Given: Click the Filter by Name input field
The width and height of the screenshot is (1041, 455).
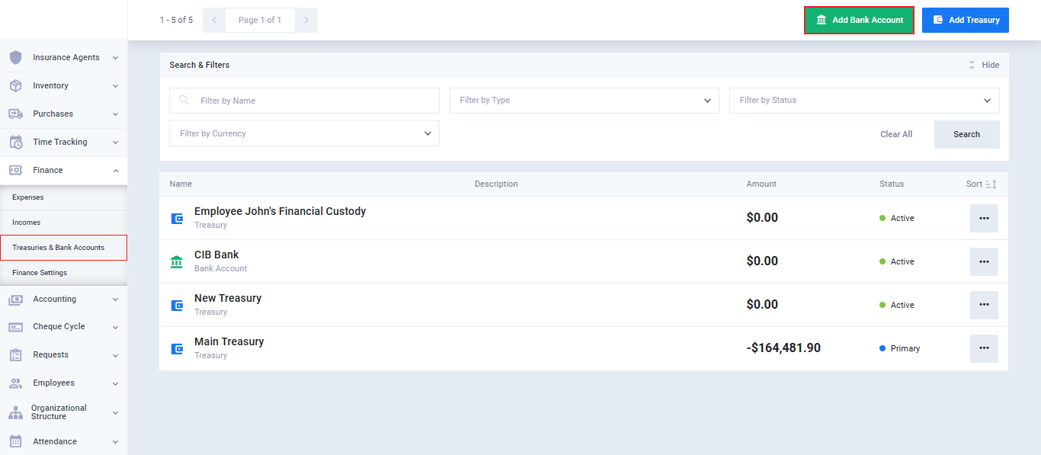Looking at the screenshot, I should point(304,101).
